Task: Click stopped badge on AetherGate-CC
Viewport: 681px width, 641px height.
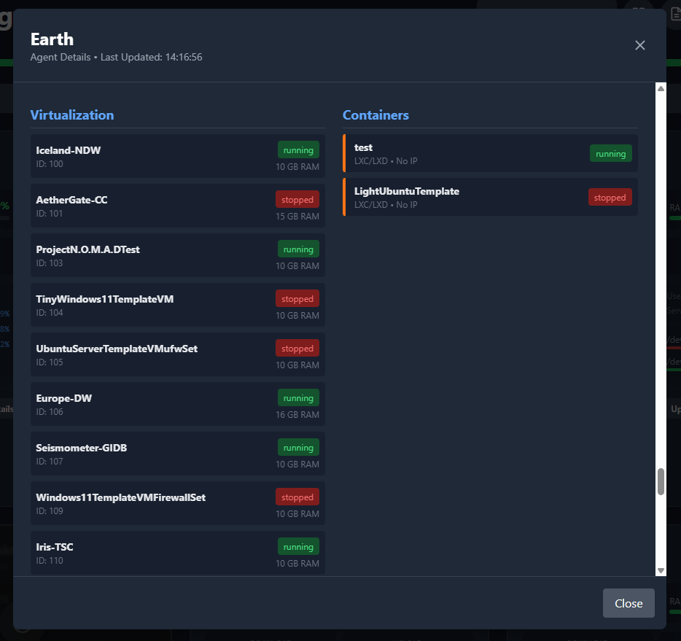Action: click(x=297, y=200)
